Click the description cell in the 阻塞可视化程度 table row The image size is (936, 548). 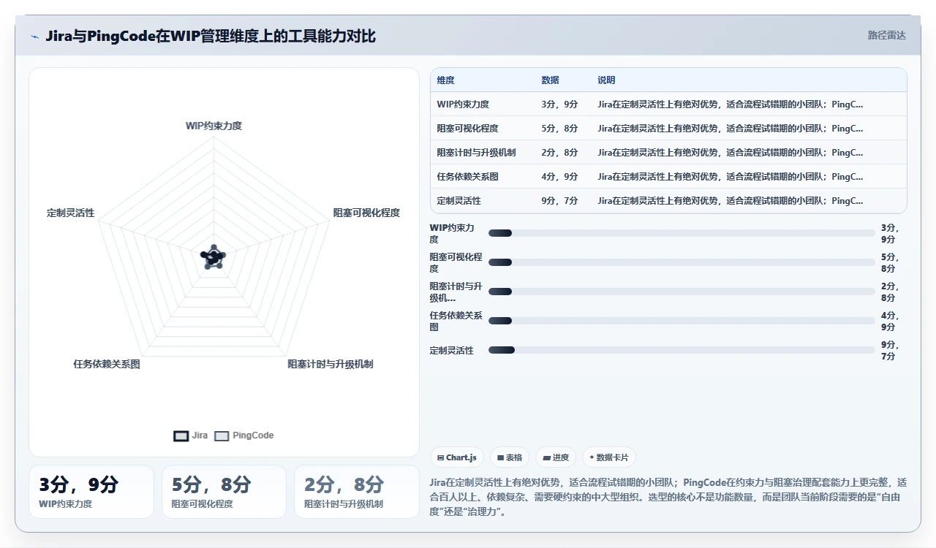(x=749, y=129)
